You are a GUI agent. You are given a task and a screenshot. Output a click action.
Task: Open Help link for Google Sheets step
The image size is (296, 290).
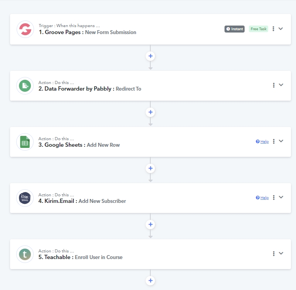tap(262, 141)
